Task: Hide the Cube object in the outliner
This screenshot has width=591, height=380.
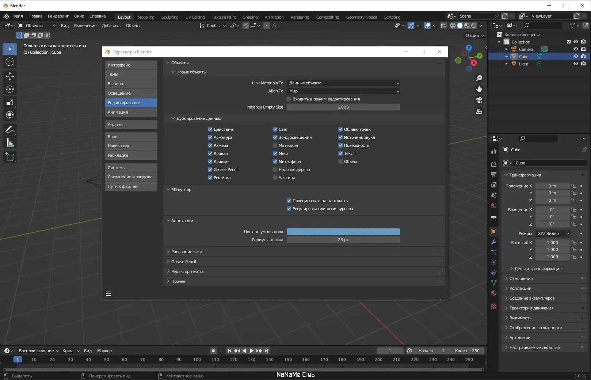Action: coord(576,56)
